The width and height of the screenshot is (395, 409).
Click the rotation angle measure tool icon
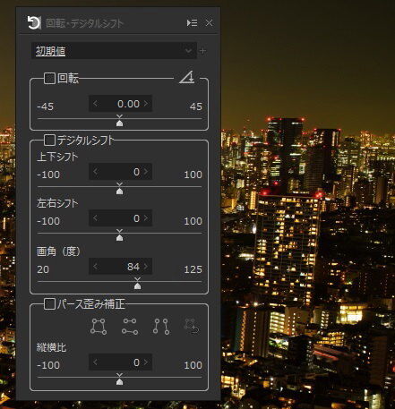click(187, 77)
